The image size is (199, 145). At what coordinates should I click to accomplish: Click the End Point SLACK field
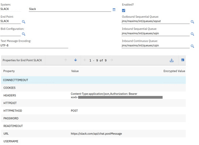pyautogui.click(x=10, y=21)
